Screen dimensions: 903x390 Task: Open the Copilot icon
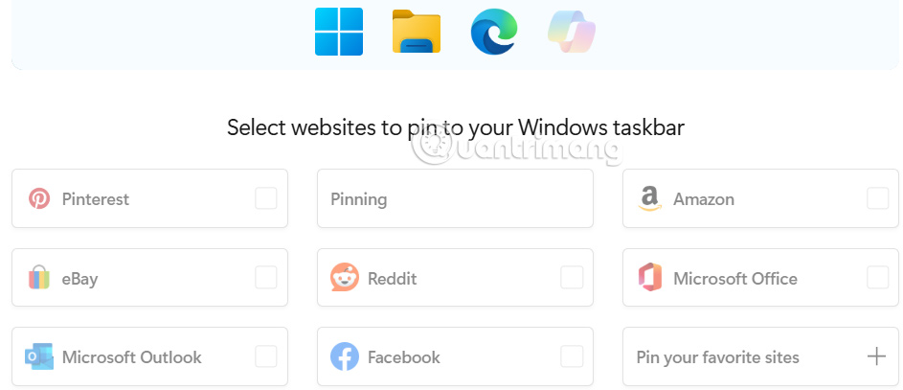(x=572, y=32)
